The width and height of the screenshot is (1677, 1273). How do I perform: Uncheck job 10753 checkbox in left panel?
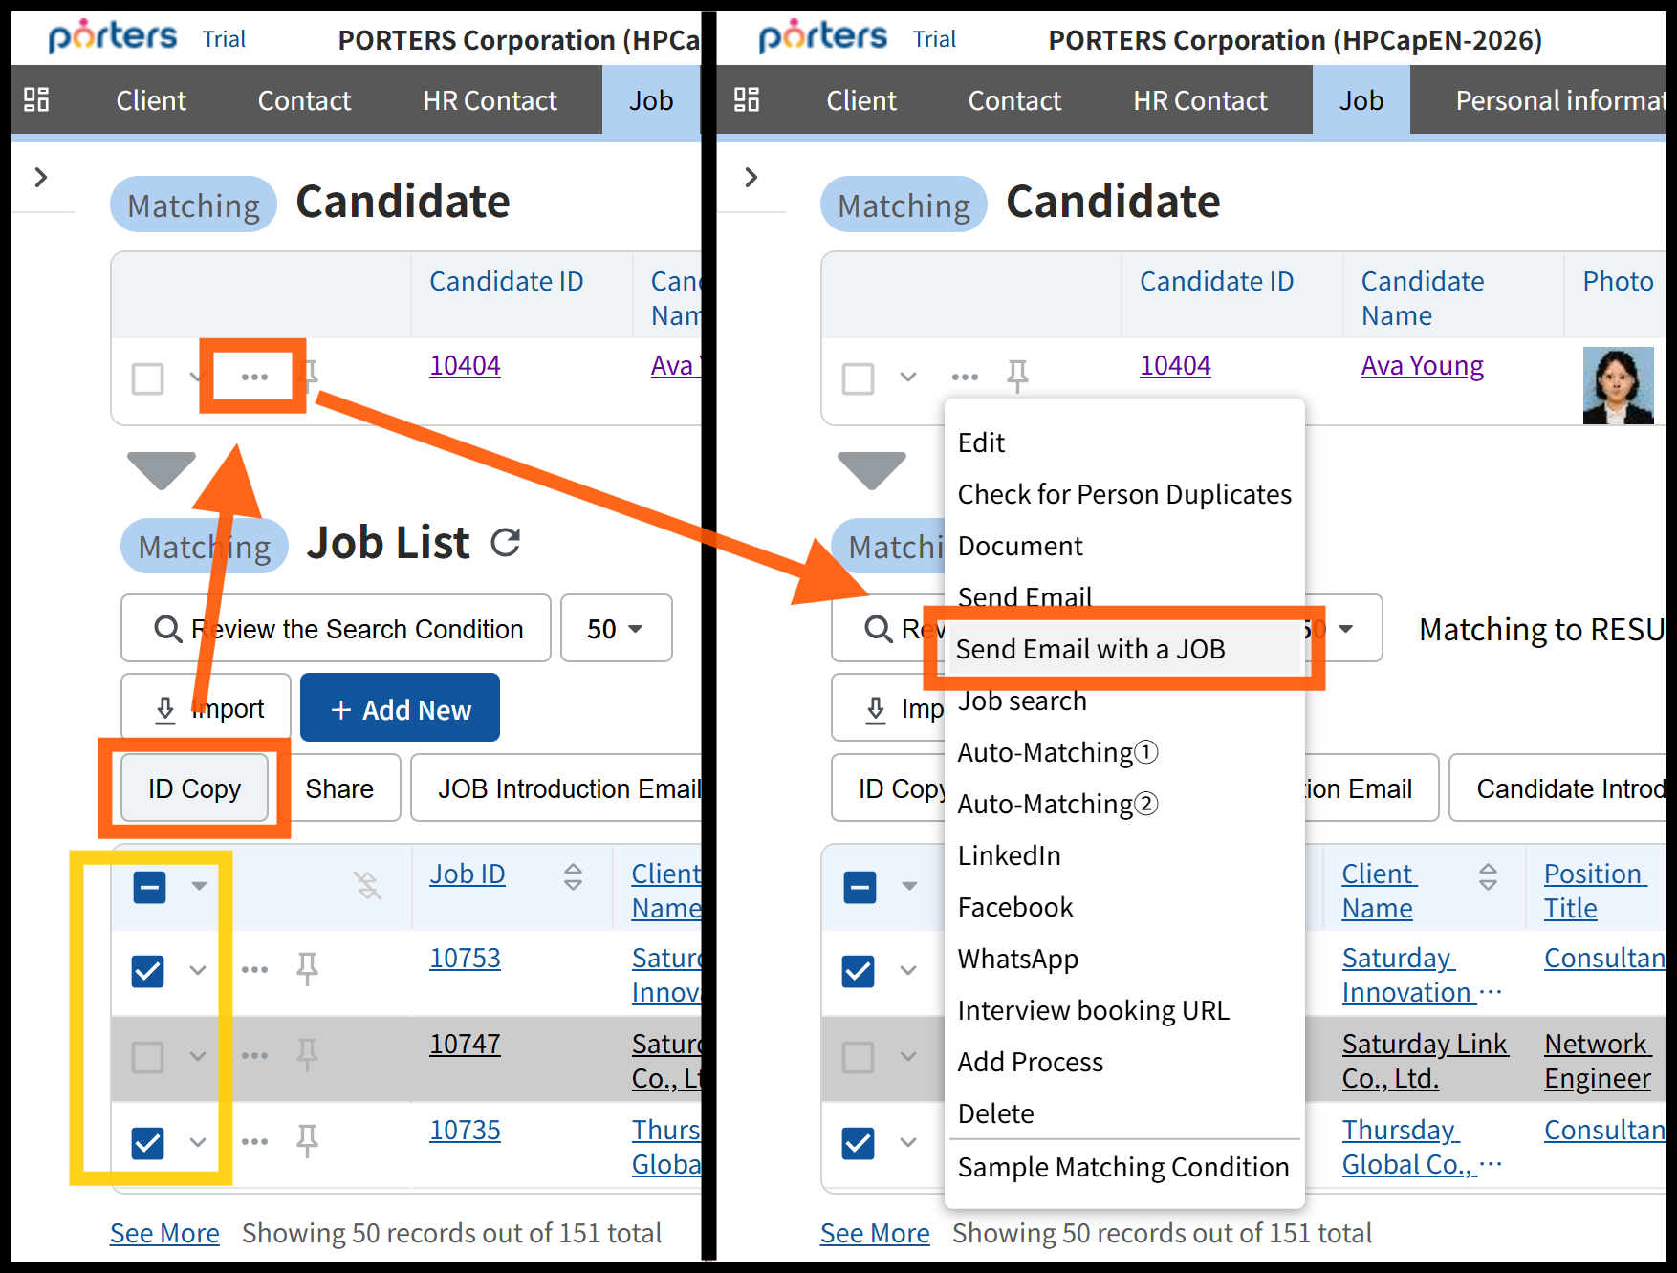[148, 971]
